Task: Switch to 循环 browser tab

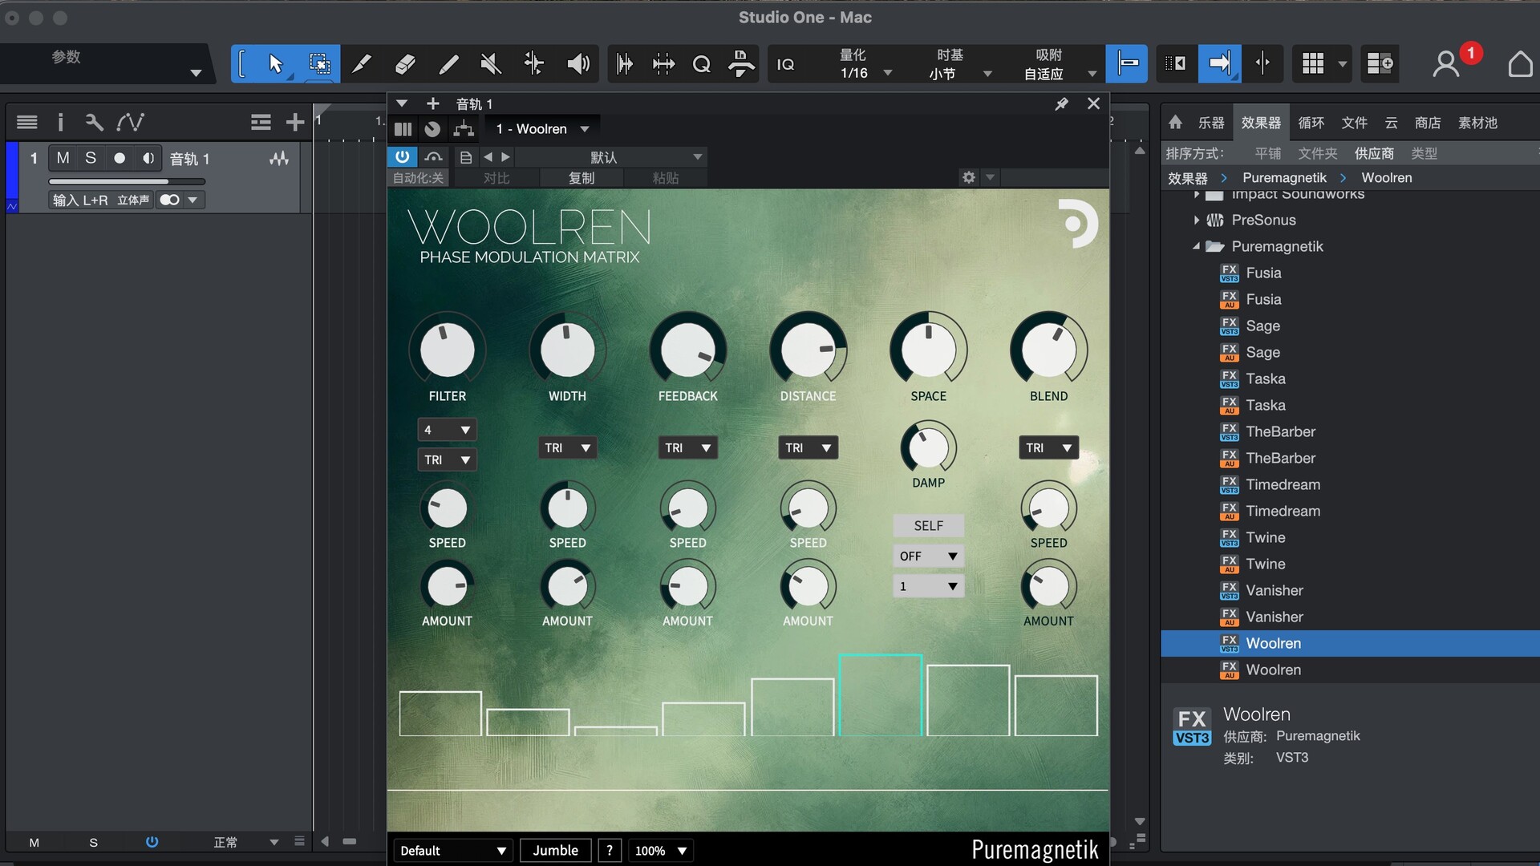Action: coord(1311,123)
